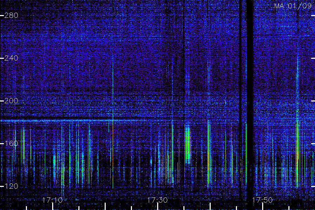Click the 17:30 time axis label

click(157, 200)
